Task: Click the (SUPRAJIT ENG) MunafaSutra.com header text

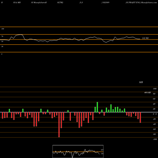Action: 141,3
